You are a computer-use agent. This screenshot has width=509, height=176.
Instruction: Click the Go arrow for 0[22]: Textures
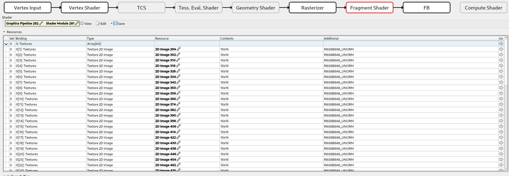501,165
